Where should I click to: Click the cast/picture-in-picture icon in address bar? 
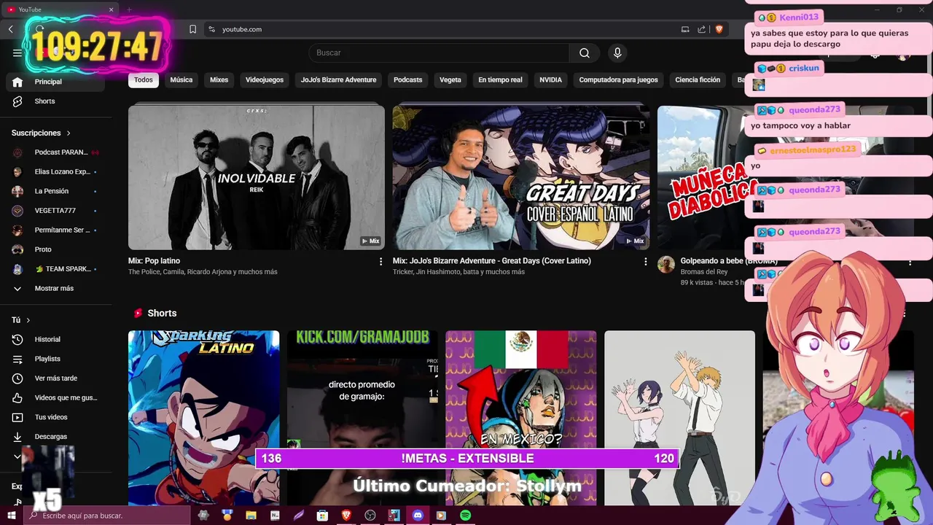tap(685, 29)
